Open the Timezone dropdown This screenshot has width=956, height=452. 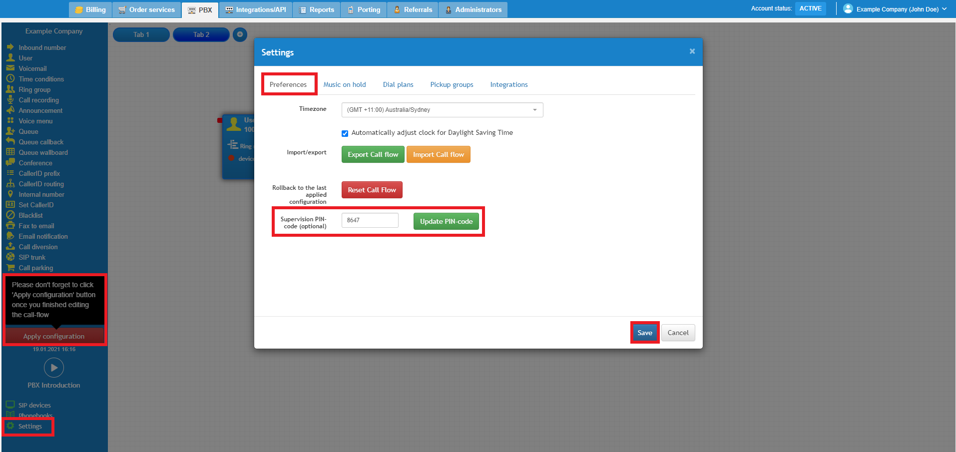tap(442, 110)
